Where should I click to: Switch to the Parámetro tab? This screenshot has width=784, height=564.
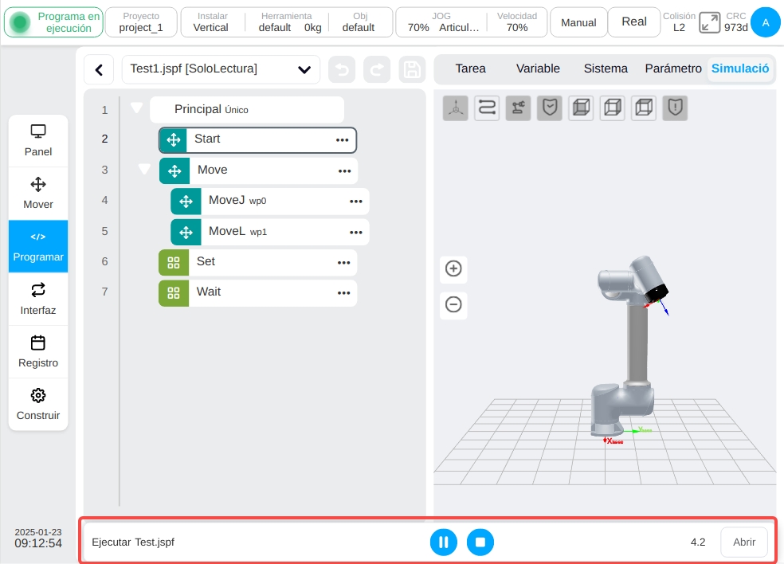point(673,69)
